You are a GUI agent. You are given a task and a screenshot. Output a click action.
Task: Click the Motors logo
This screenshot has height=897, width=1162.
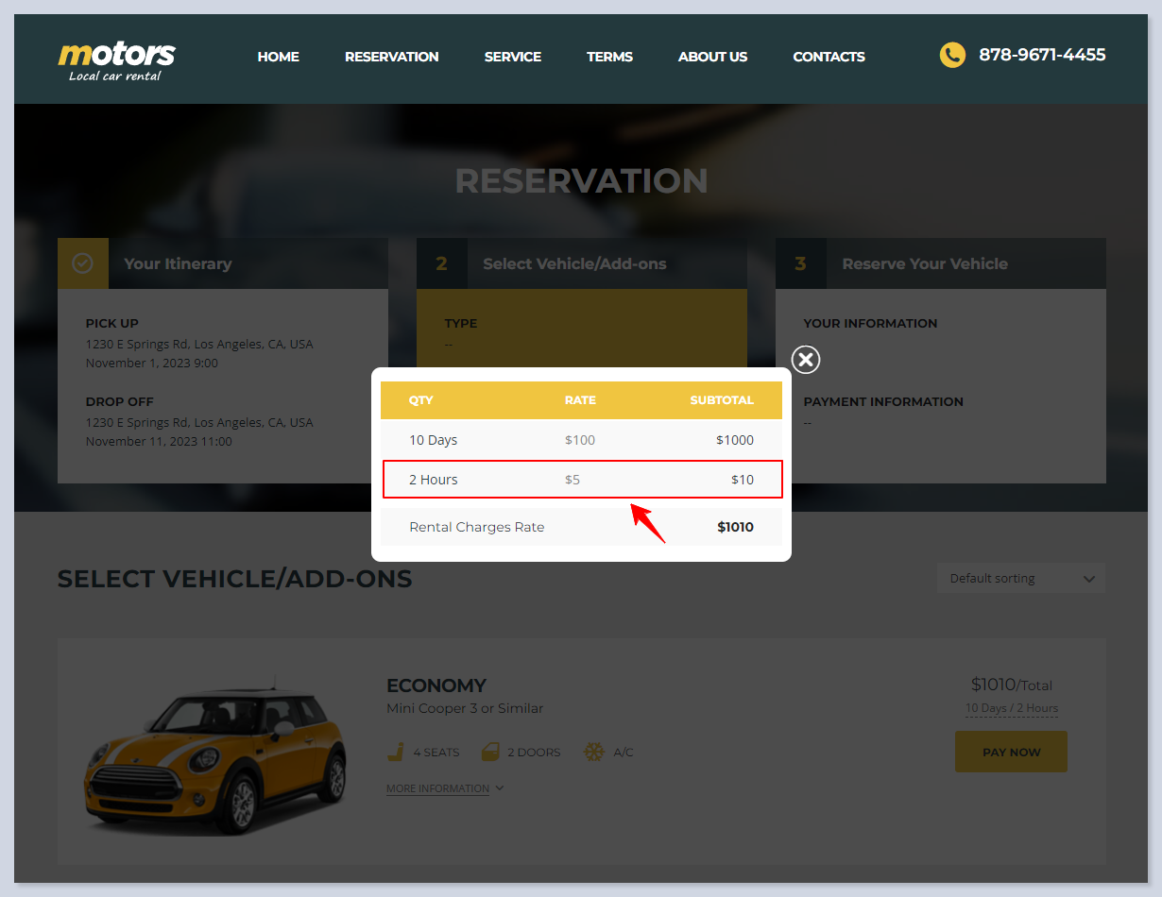(x=116, y=60)
